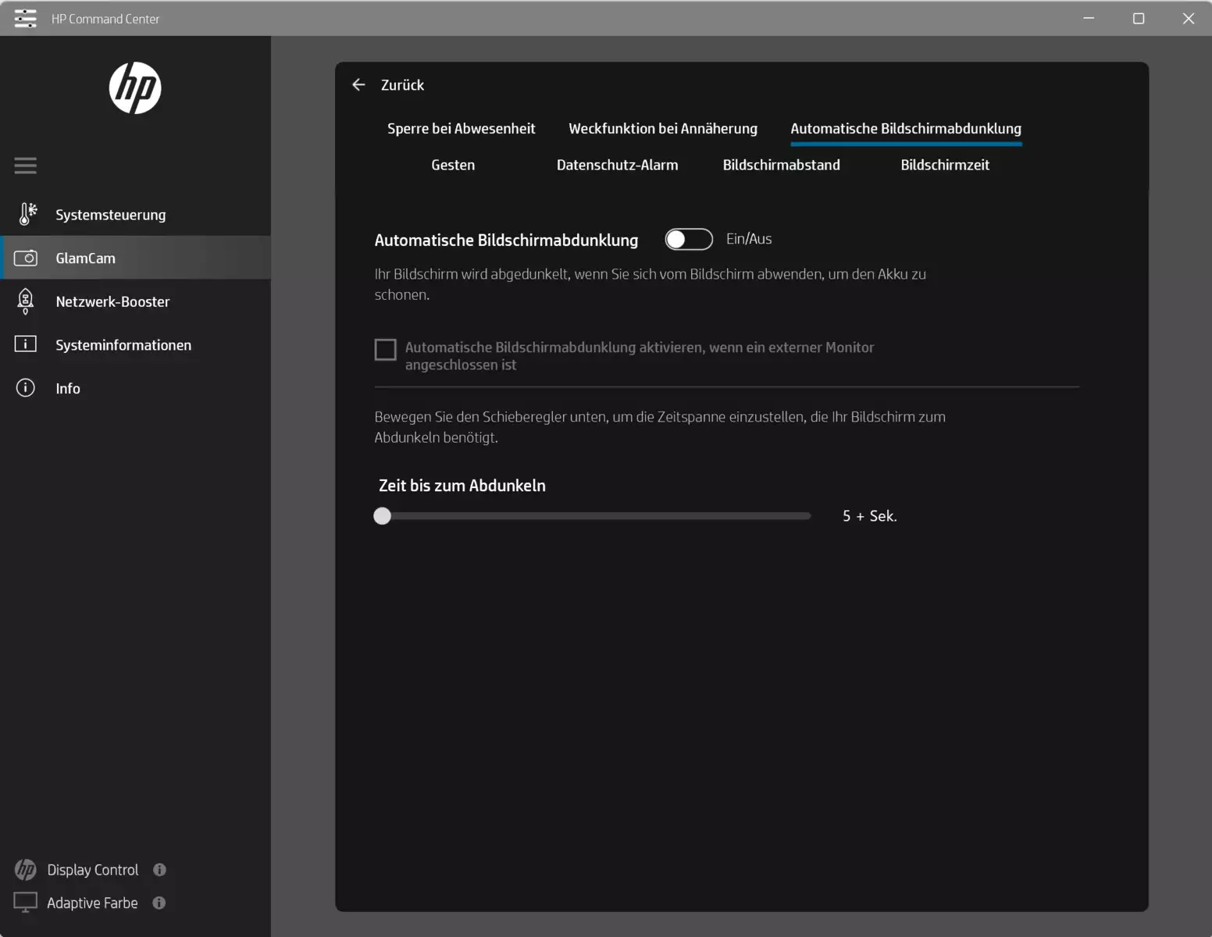The width and height of the screenshot is (1212, 937).
Task: Open Systeminformationen section
Action: [135, 344]
